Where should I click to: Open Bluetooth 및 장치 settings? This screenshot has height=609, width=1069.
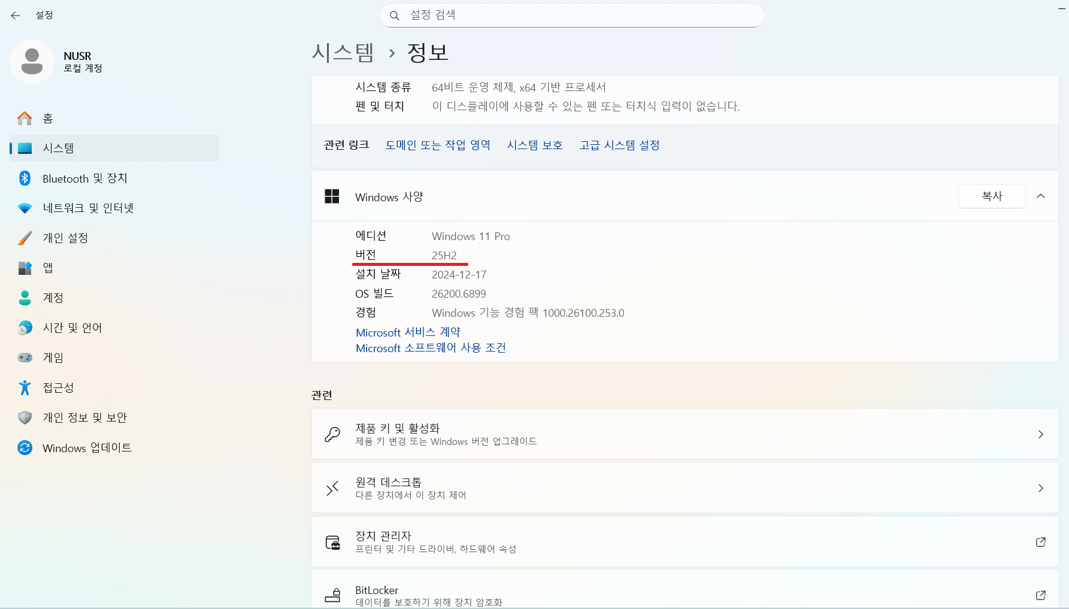pyautogui.click(x=114, y=178)
